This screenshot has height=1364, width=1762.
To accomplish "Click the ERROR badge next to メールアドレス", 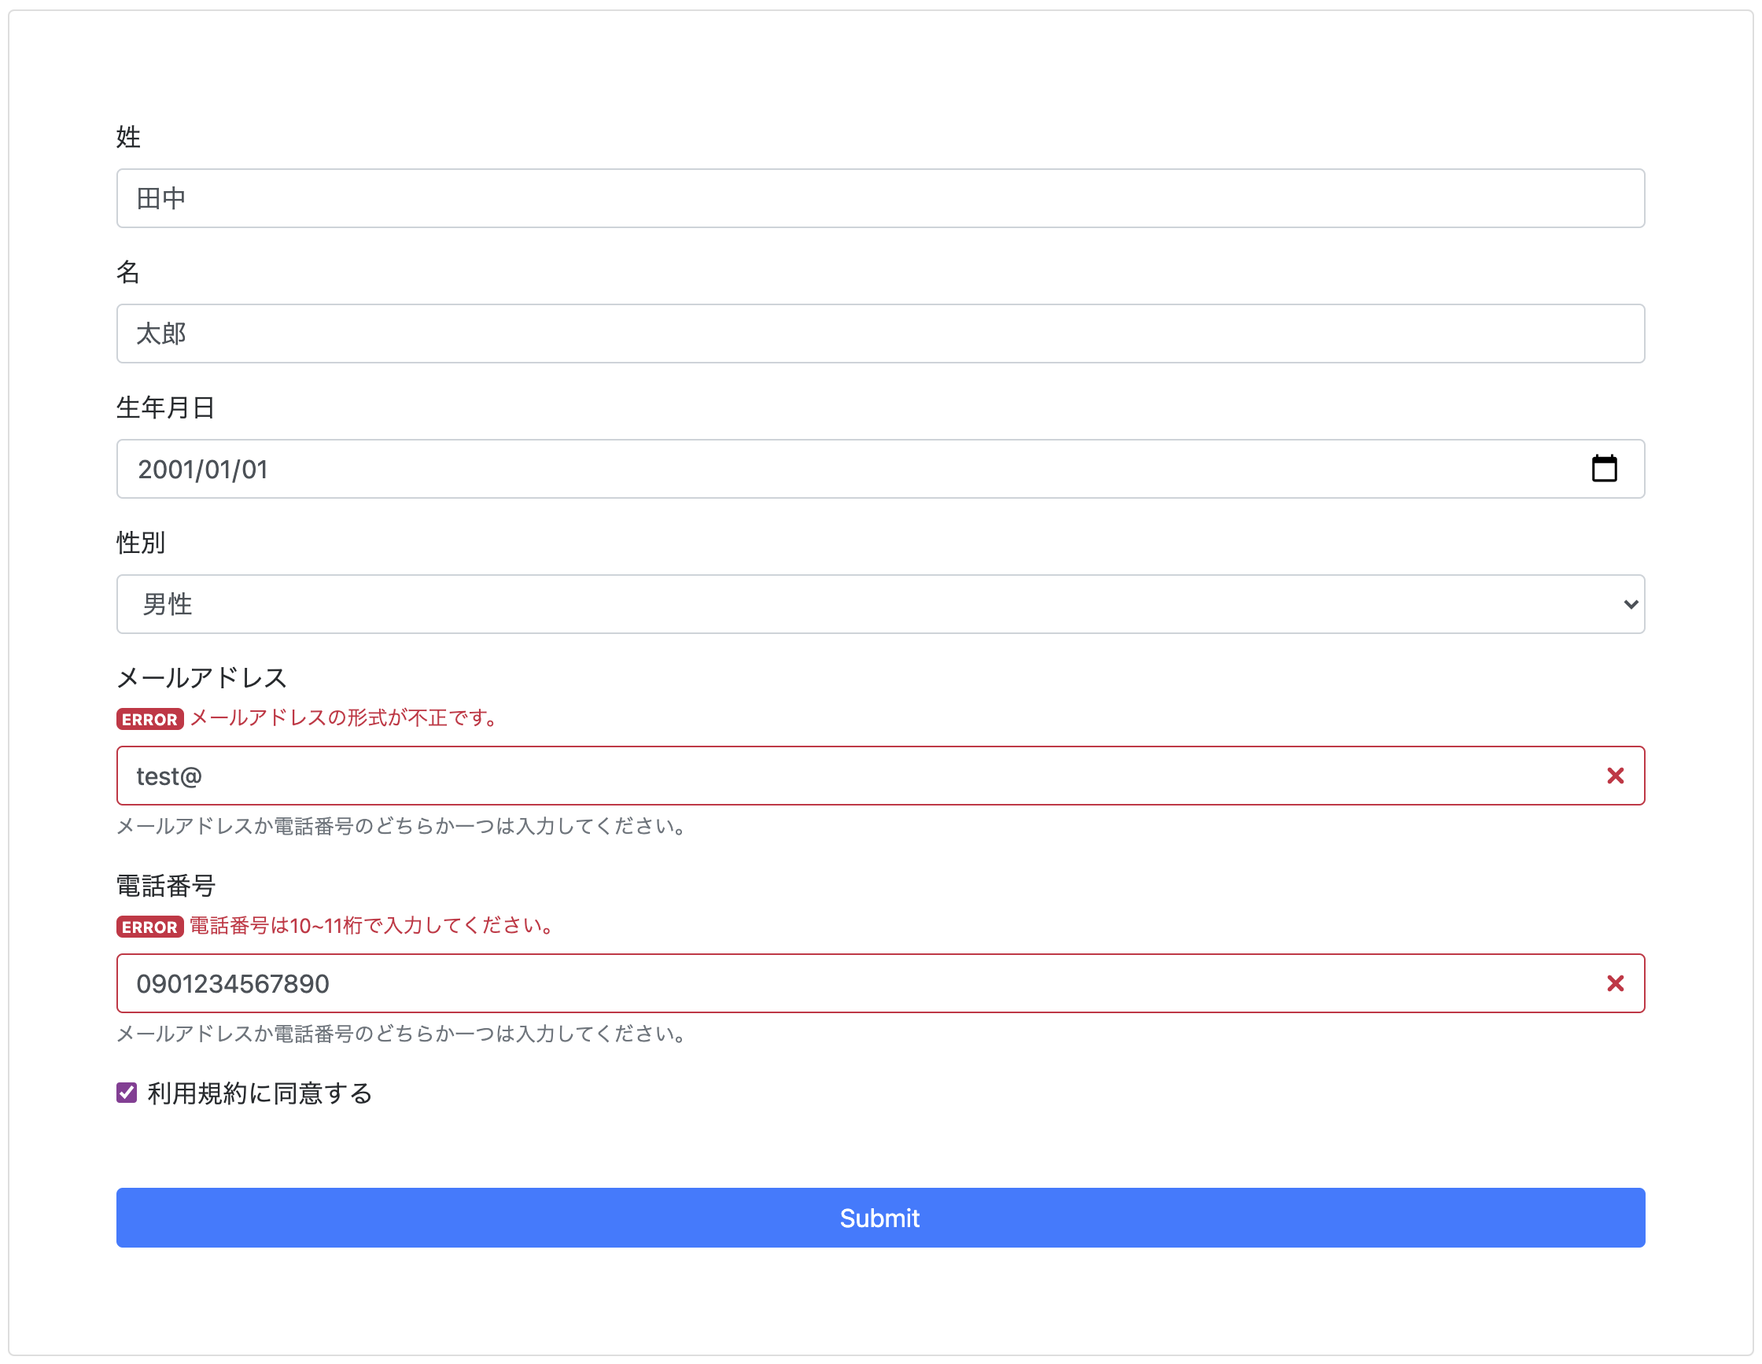I will click(x=149, y=719).
